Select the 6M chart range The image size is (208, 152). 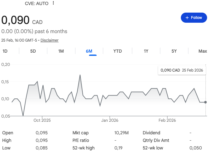point(89,51)
